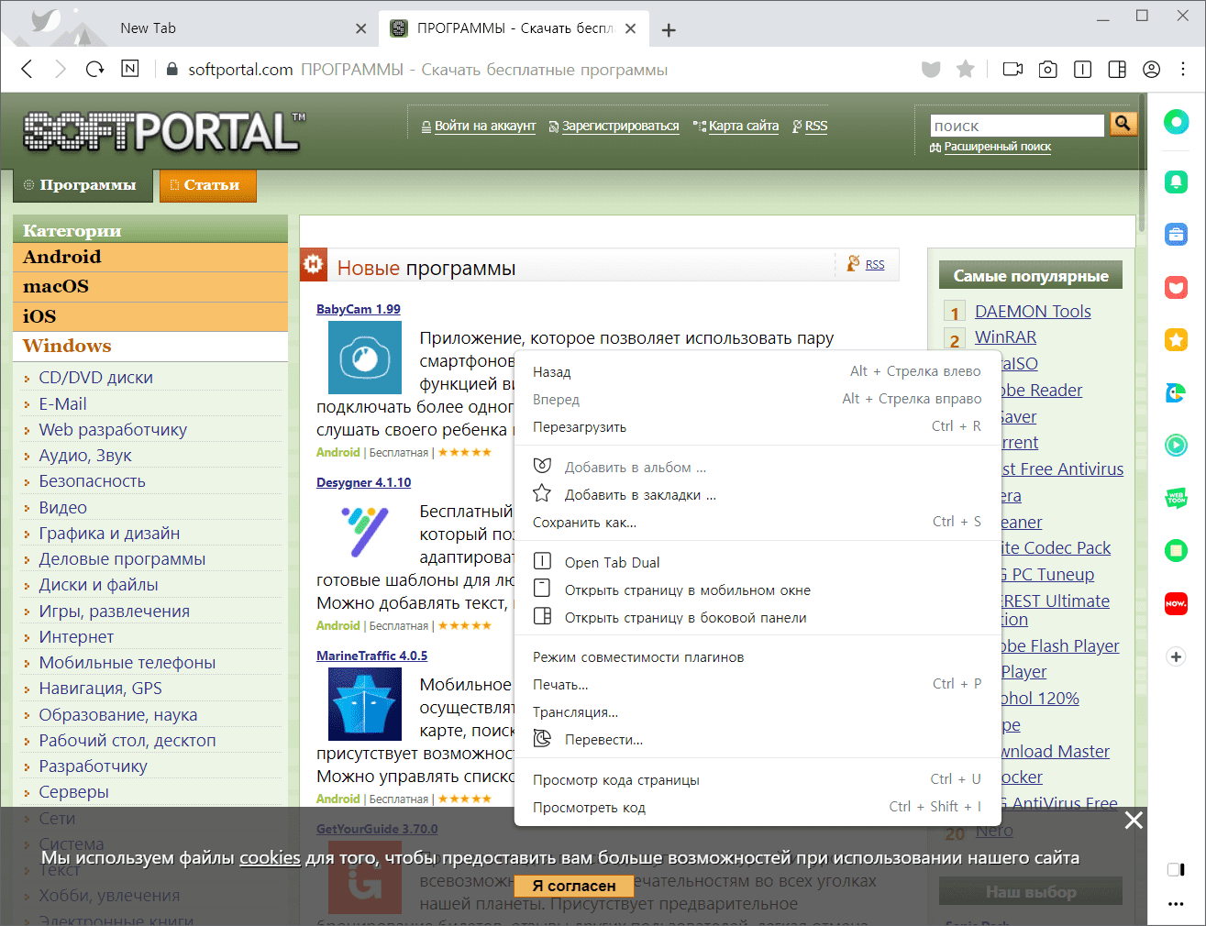Choose Трансляция in the context menu
1206x926 pixels.
[x=756, y=711]
